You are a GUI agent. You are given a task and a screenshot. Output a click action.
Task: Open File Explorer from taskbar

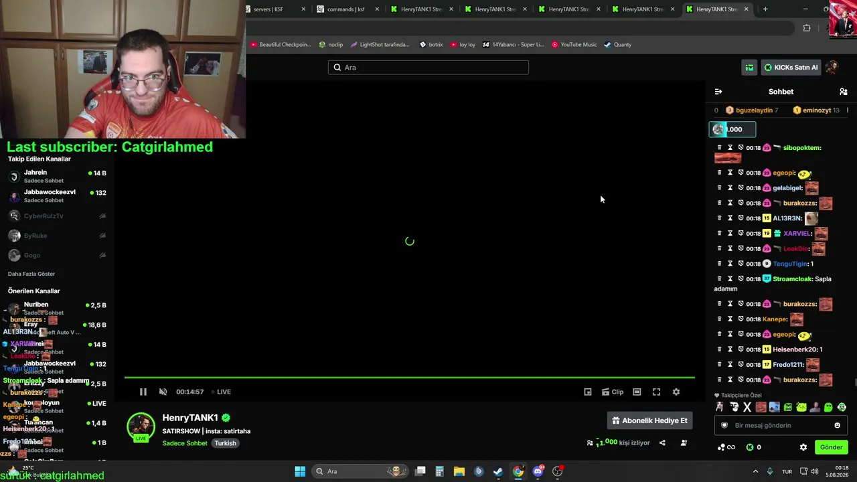coord(459,471)
